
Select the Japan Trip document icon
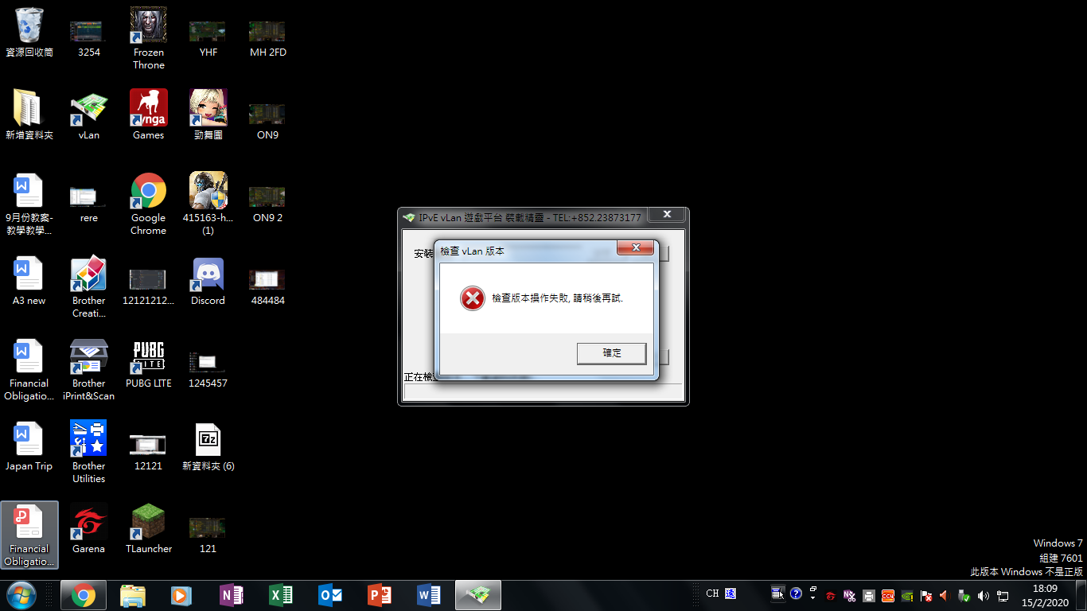[x=29, y=446]
